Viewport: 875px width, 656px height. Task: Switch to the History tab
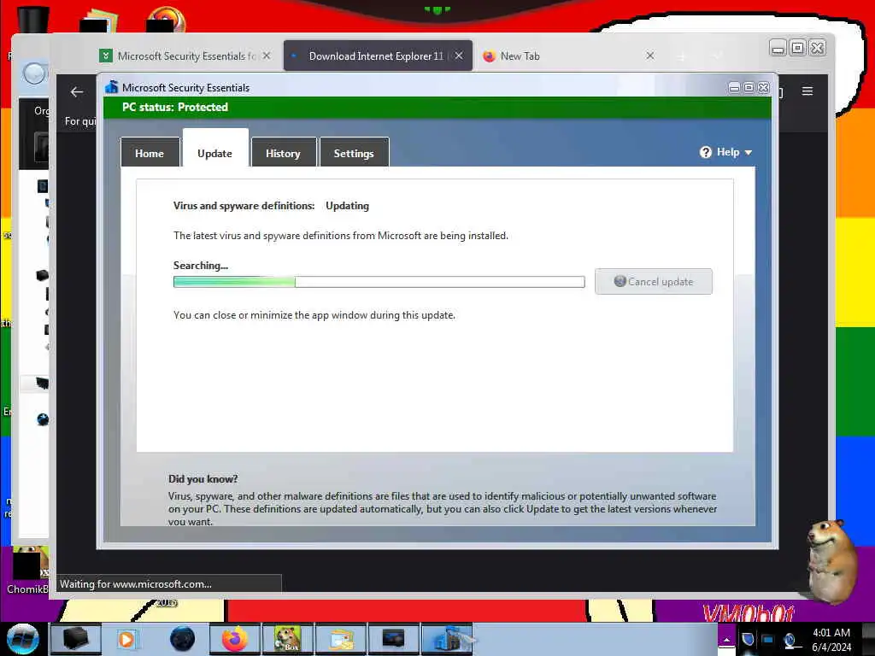(283, 152)
